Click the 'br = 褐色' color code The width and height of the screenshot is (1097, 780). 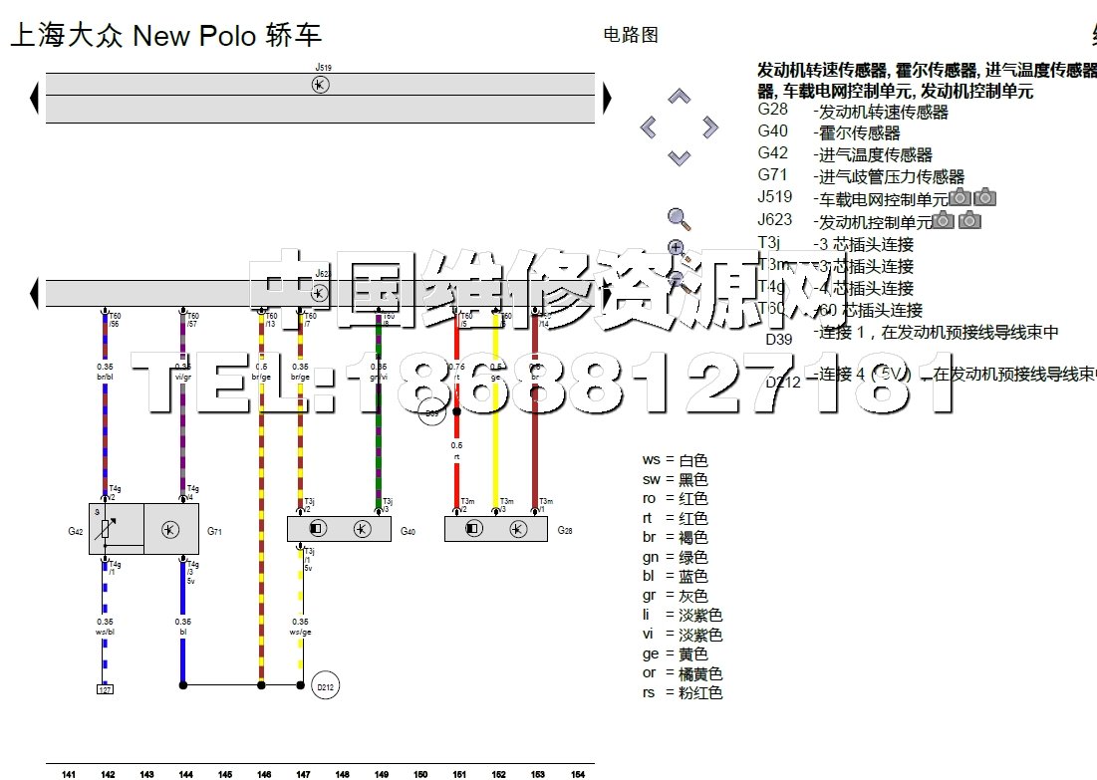pos(676,537)
